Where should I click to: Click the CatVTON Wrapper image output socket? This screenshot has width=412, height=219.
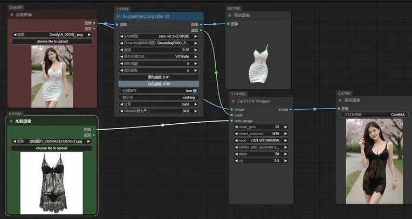[x=291, y=109]
